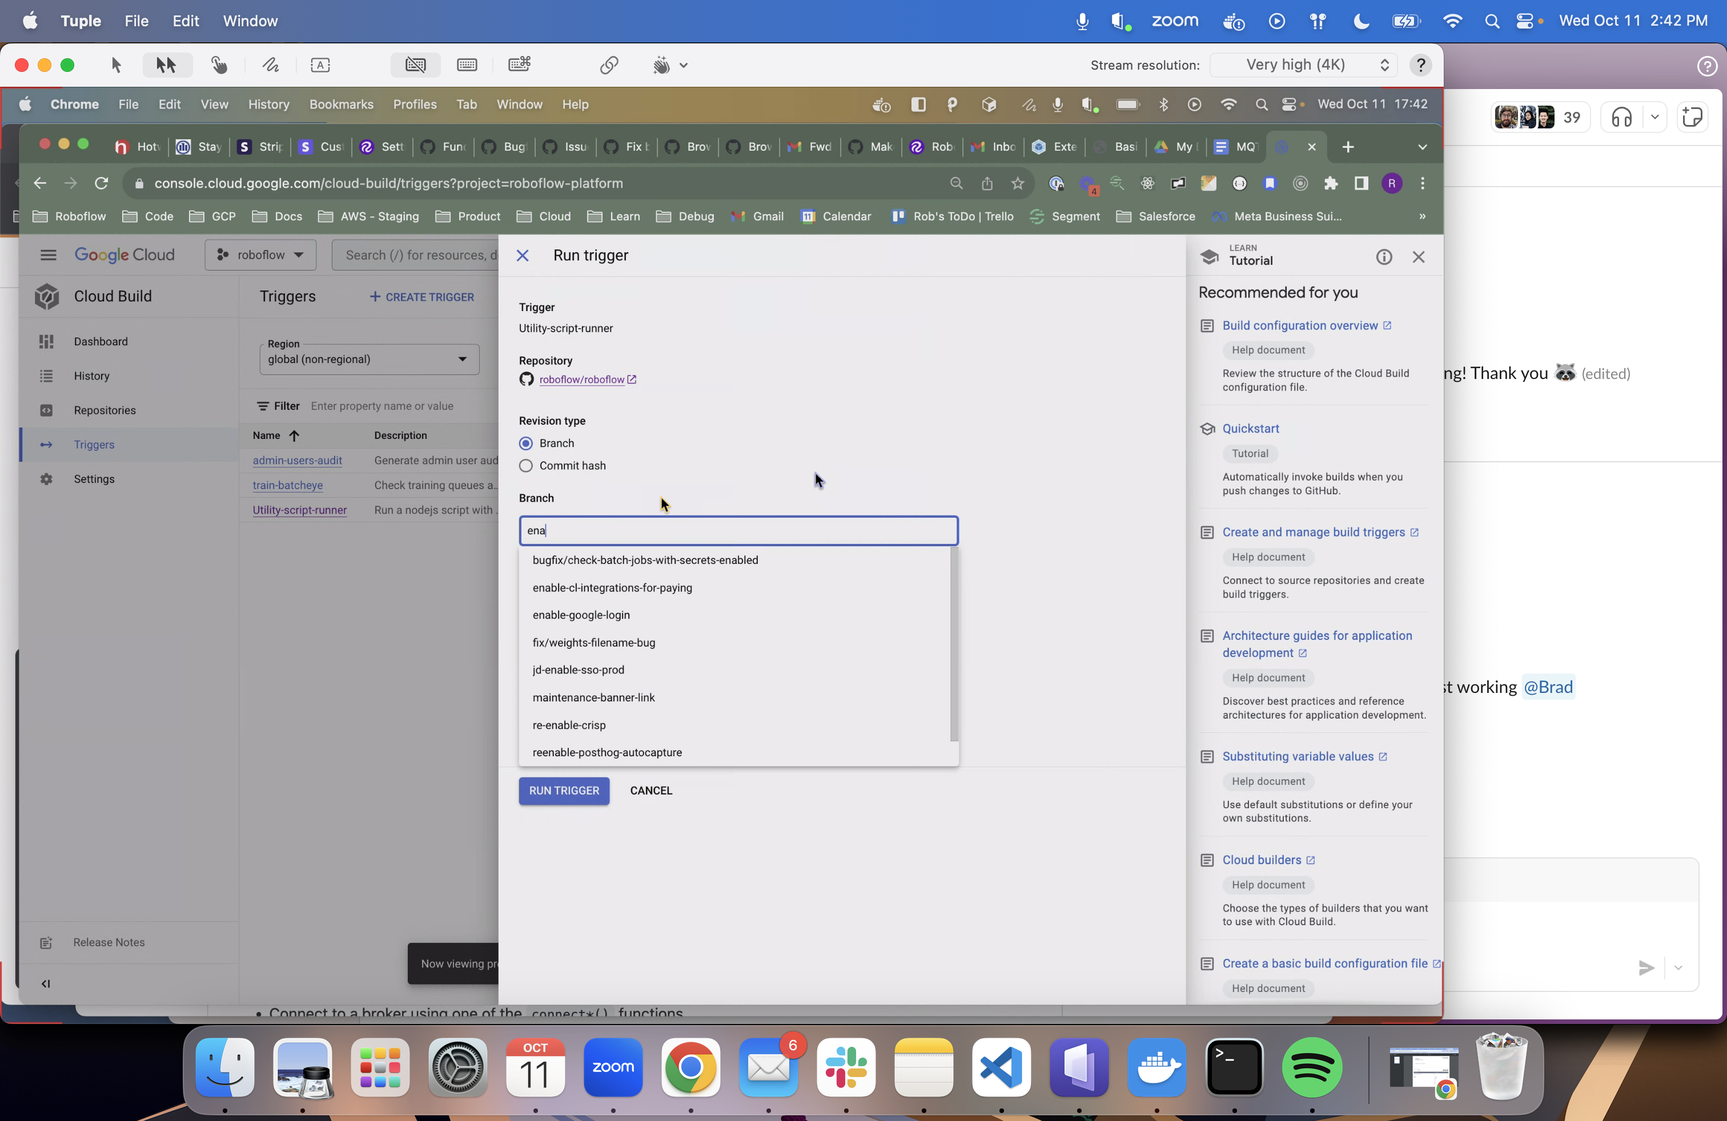Select the Branch revision type radio
The height and width of the screenshot is (1121, 1727).
coord(526,443)
